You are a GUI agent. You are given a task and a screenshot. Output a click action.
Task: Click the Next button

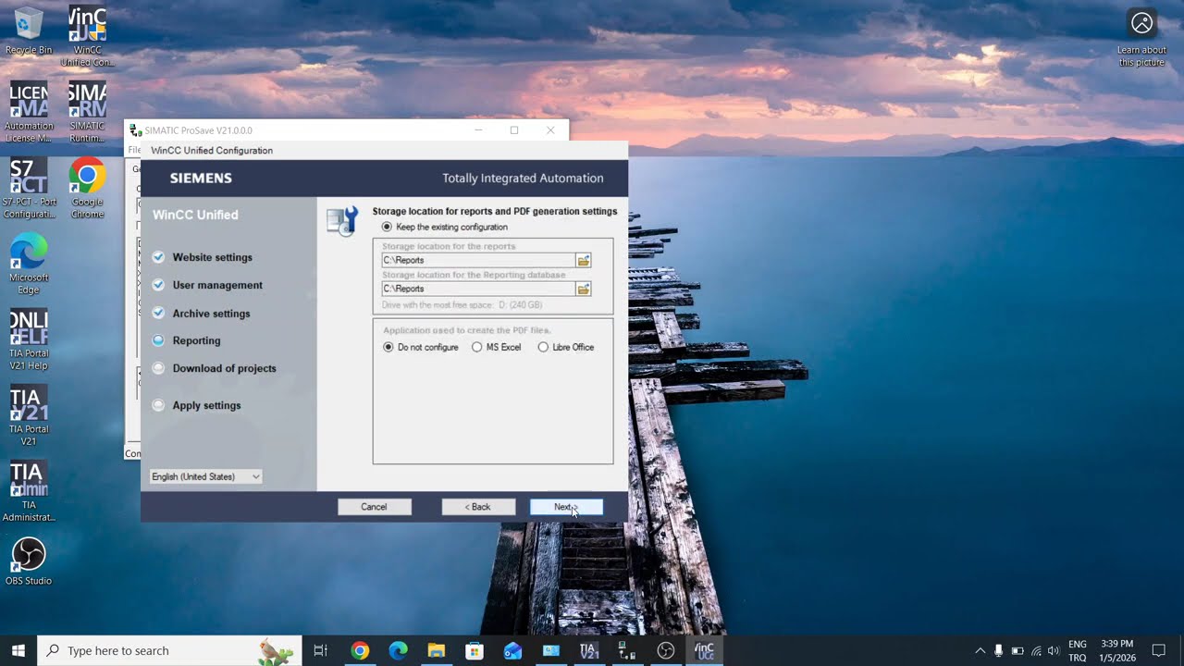566,507
